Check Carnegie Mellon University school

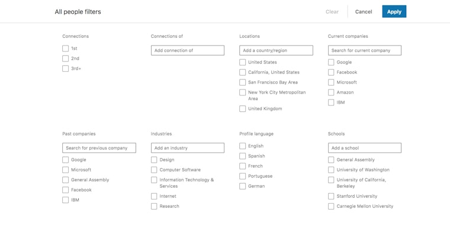pyautogui.click(x=331, y=206)
